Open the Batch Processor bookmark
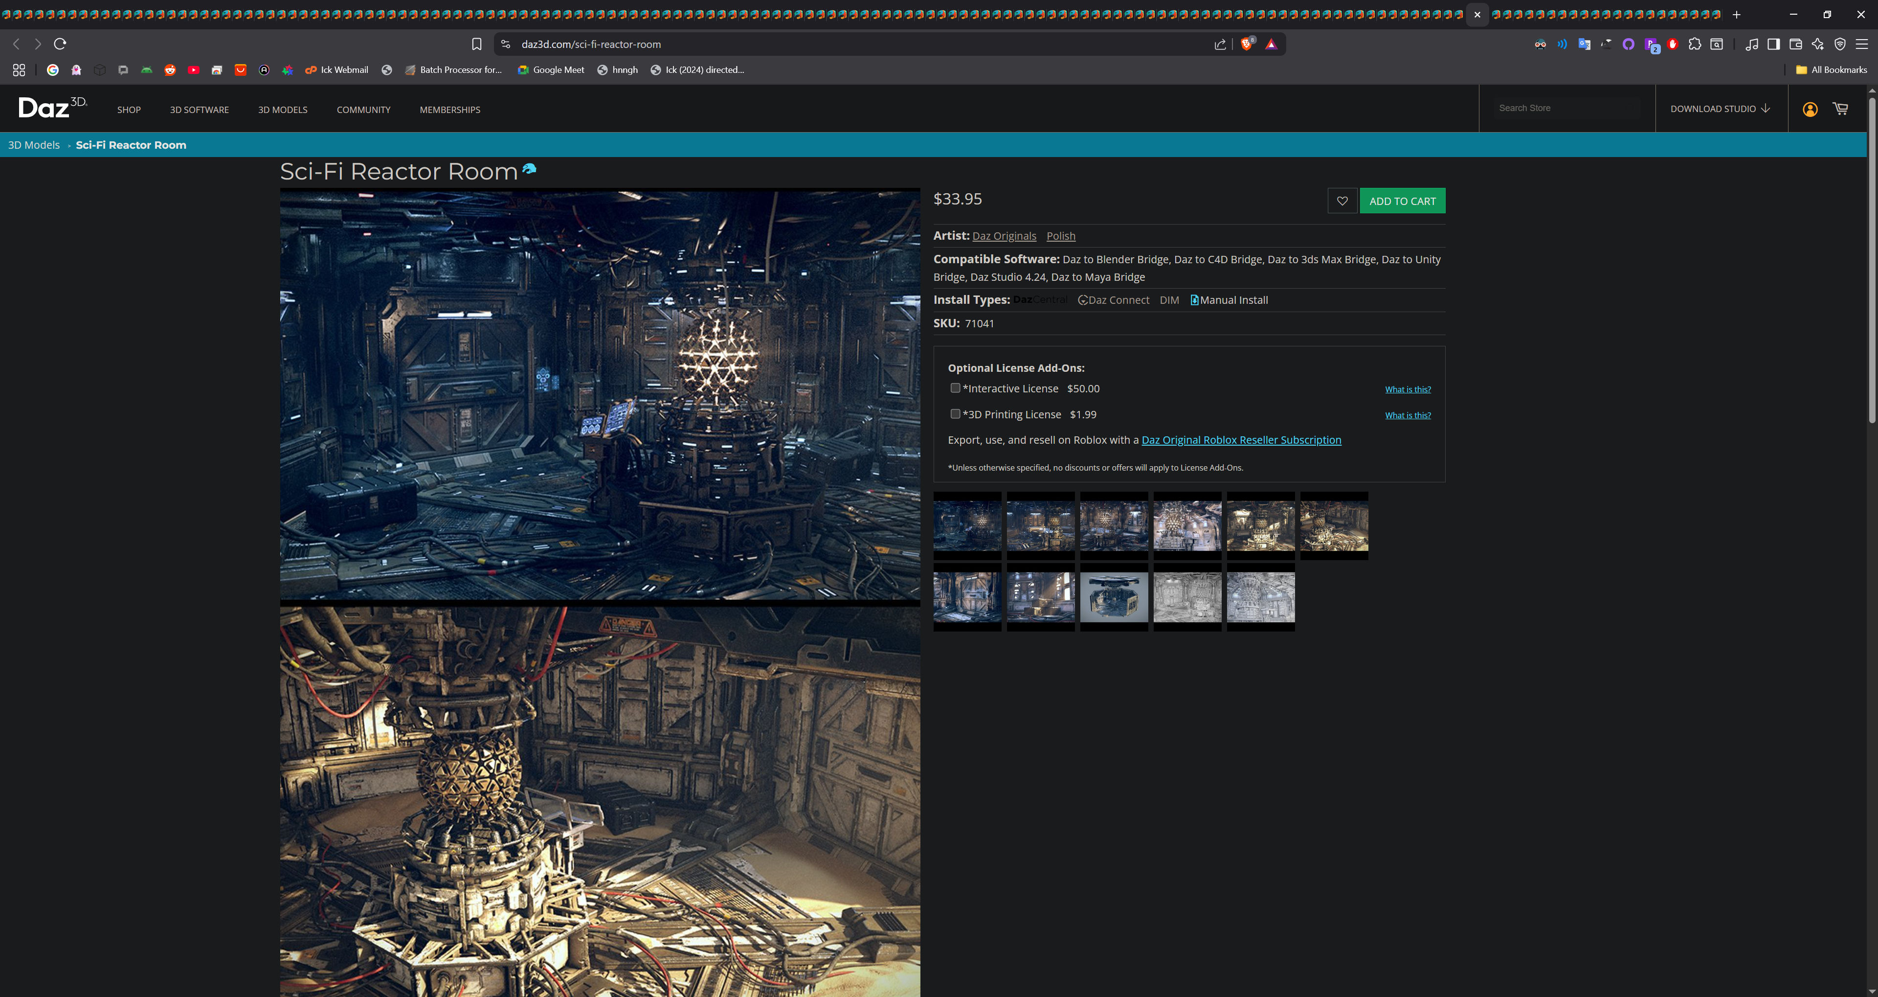This screenshot has width=1878, height=997. [453, 70]
